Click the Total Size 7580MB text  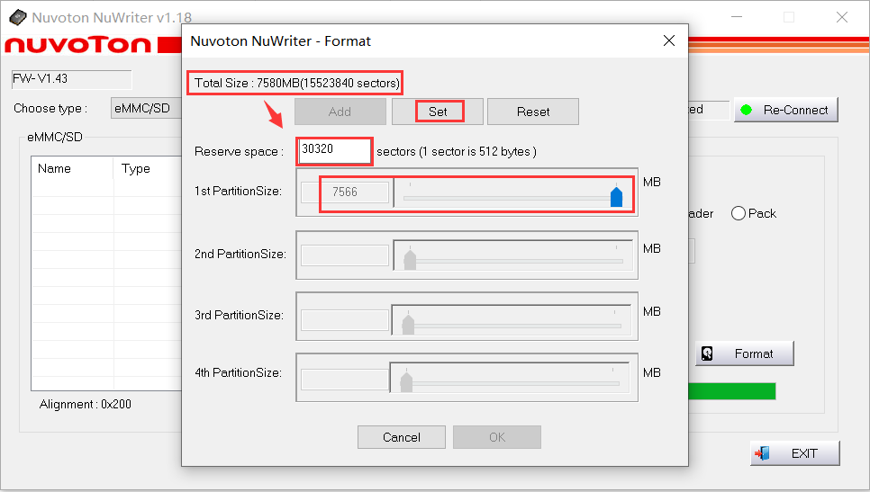pyautogui.click(x=297, y=83)
